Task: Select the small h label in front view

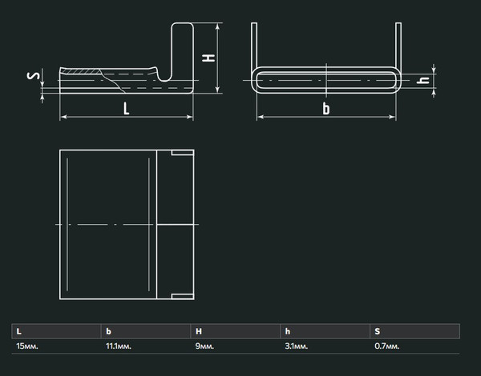Action: point(424,80)
